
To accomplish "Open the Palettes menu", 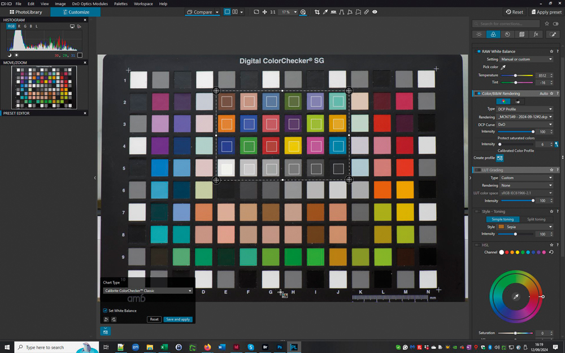I will 121,3.
